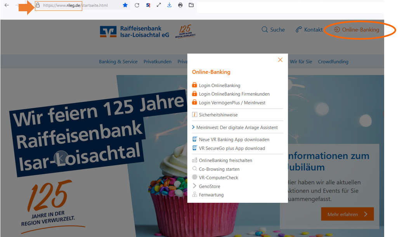Click the folder icon in the browser toolbar

(191, 5)
